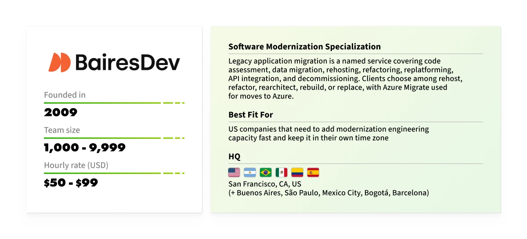Select the hourly rate "$50 - $99"
The image size is (527, 239).
point(71,183)
